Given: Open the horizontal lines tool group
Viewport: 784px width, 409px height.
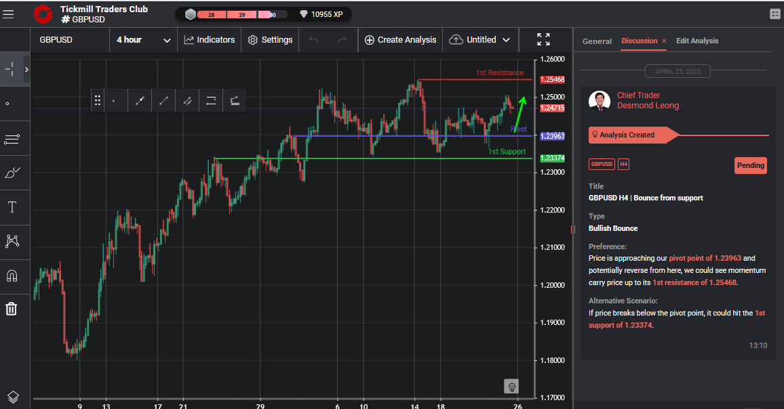Looking at the screenshot, I should (12, 139).
